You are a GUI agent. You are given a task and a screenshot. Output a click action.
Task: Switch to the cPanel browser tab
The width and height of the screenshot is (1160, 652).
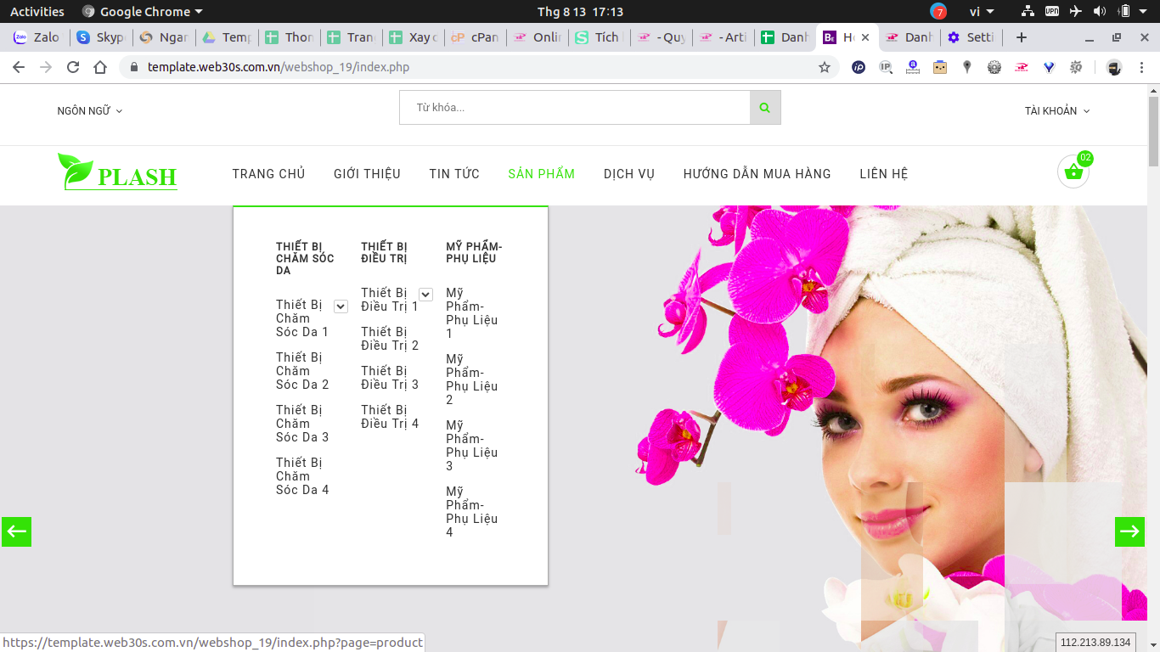click(x=475, y=37)
